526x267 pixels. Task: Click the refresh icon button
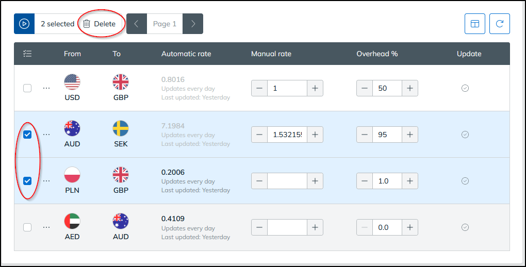click(500, 24)
